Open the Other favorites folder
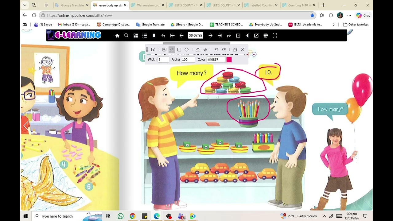 [x=356, y=25]
